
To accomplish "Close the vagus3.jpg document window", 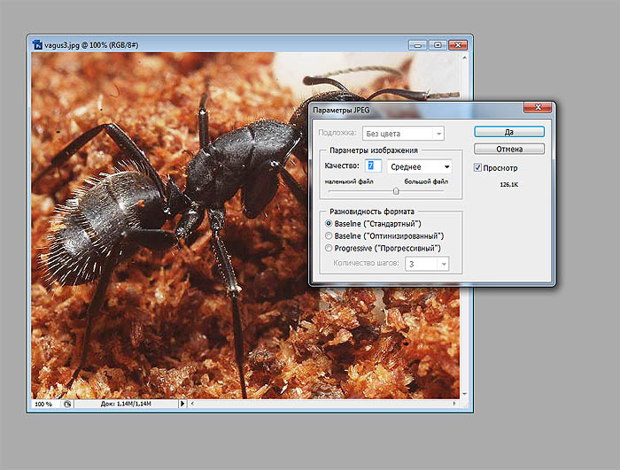I will pyautogui.click(x=458, y=43).
